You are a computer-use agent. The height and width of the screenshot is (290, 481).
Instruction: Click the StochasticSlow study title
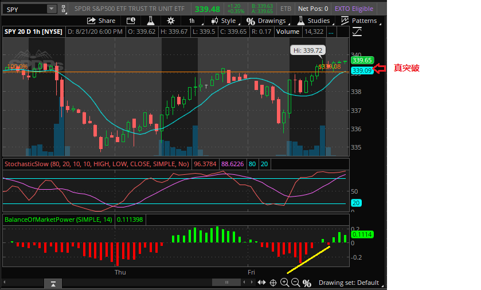[x=97, y=164]
